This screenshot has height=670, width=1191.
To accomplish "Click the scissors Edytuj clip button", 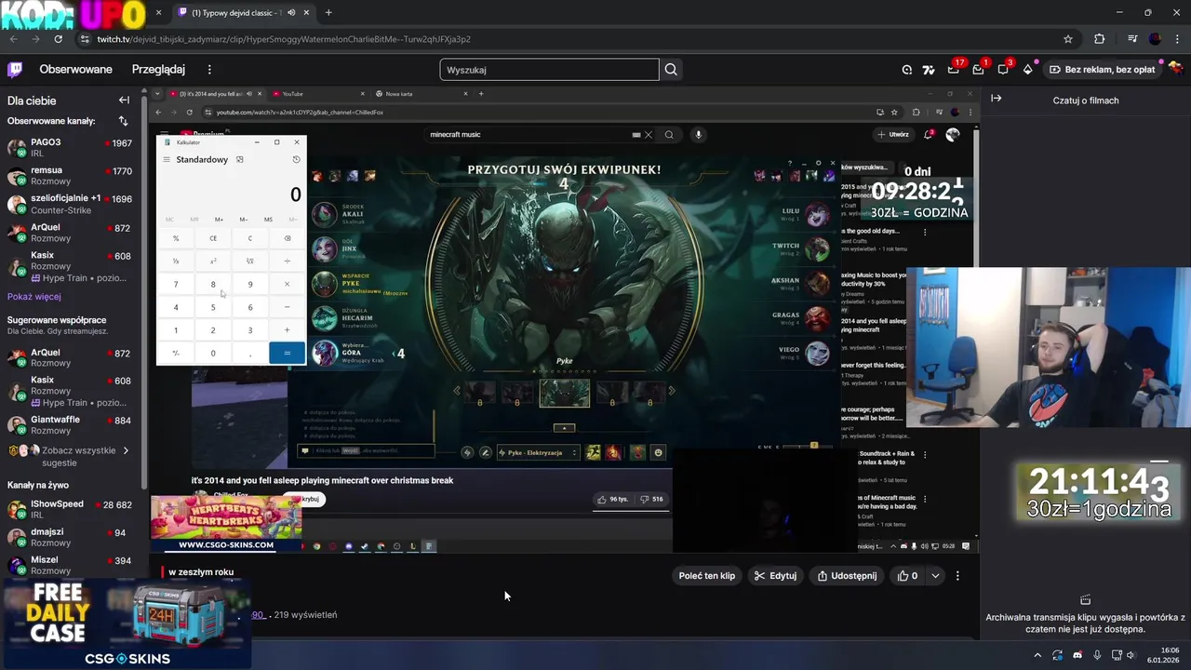I will tap(775, 576).
